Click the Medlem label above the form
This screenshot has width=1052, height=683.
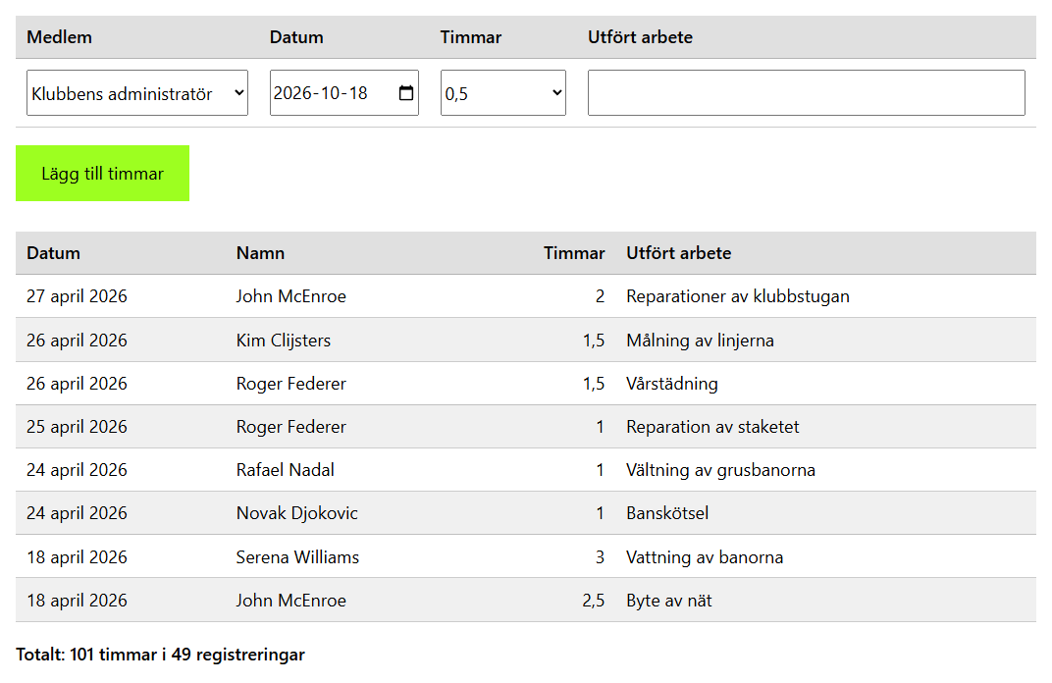click(60, 37)
